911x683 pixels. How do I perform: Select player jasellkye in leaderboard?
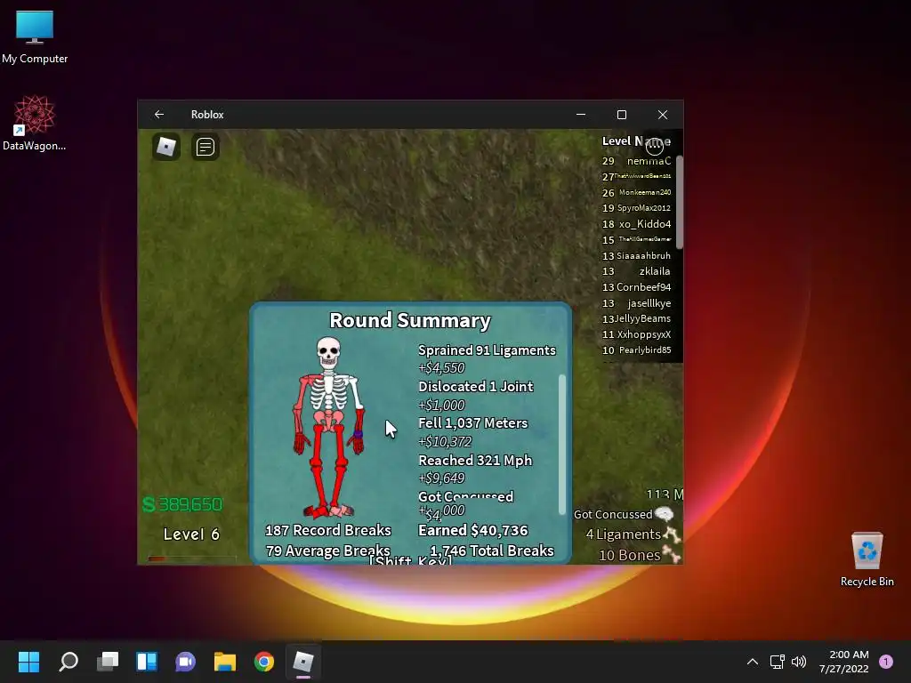coord(649,303)
